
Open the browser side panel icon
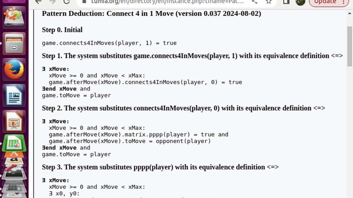[x=286, y=2]
